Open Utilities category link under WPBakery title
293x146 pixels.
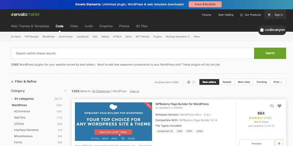click(x=178, y=108)
